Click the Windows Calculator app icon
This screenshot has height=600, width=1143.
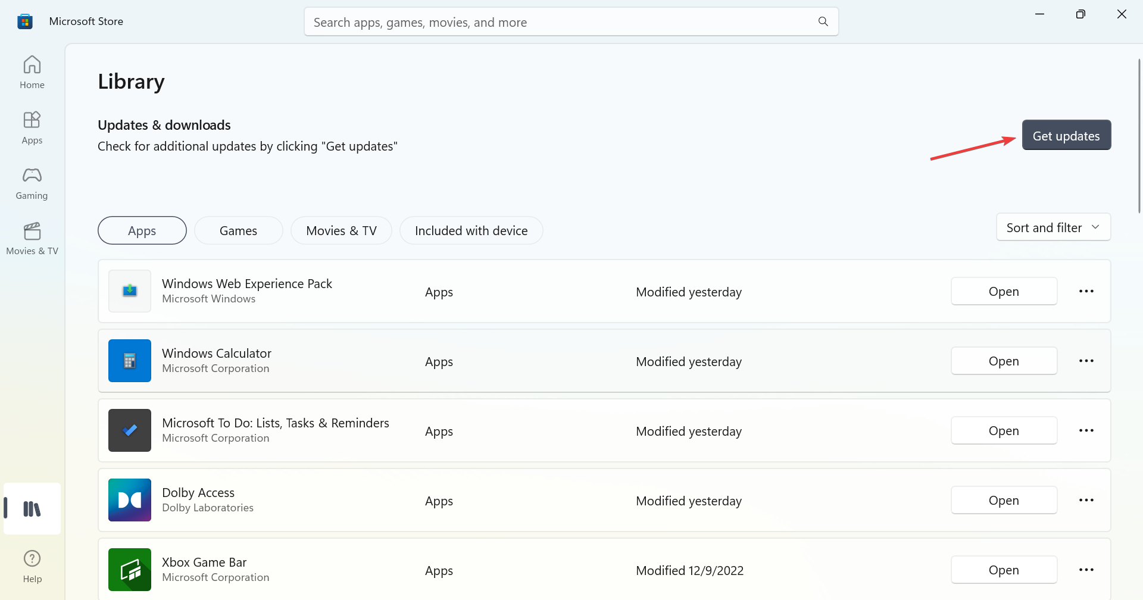pos(130,361)
